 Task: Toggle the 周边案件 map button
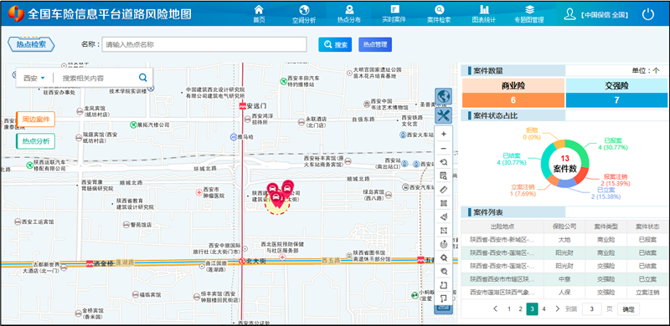pos(36,119)
